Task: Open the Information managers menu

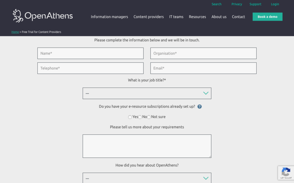Action: [109, 17]
